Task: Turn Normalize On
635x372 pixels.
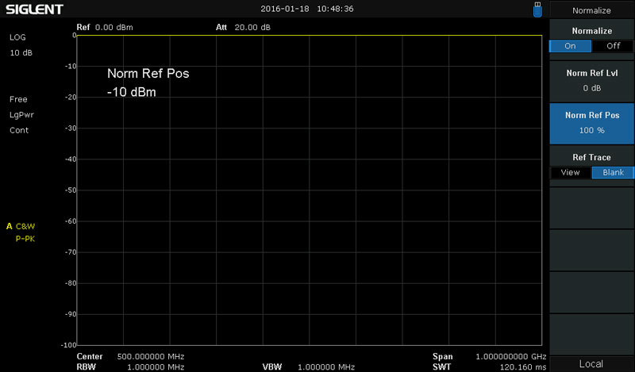Action: [x=570, y=46]
